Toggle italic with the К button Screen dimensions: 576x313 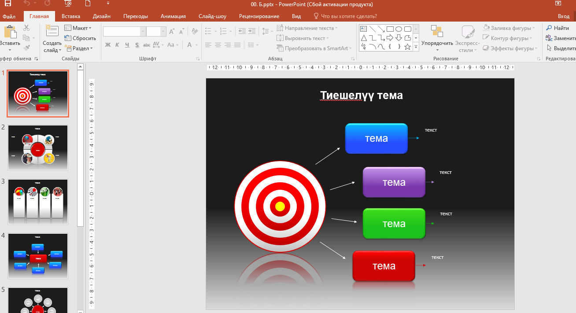click(117, 45)
